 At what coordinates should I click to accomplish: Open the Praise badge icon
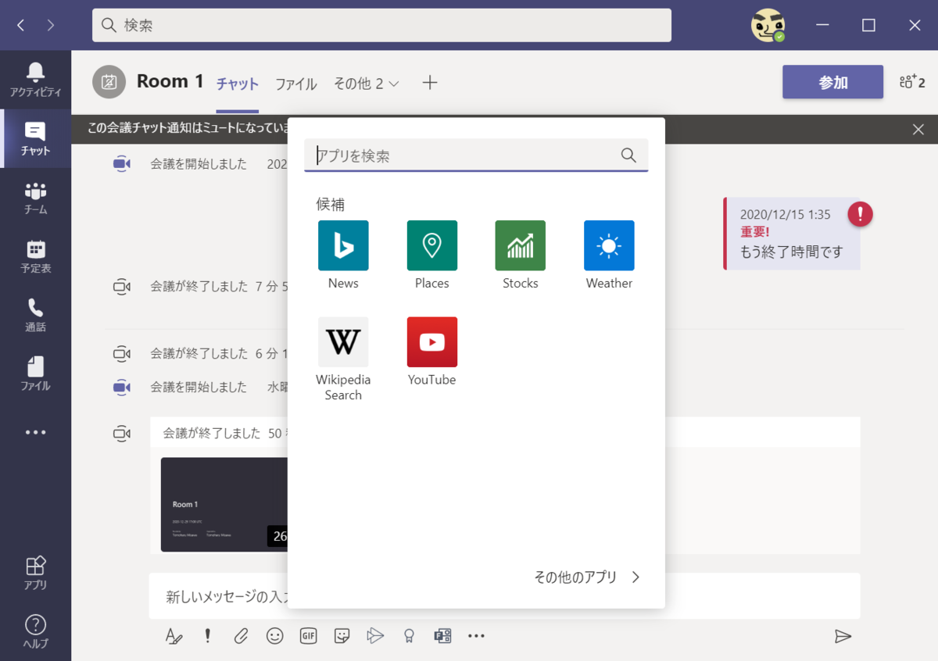[x=409, y=636]
